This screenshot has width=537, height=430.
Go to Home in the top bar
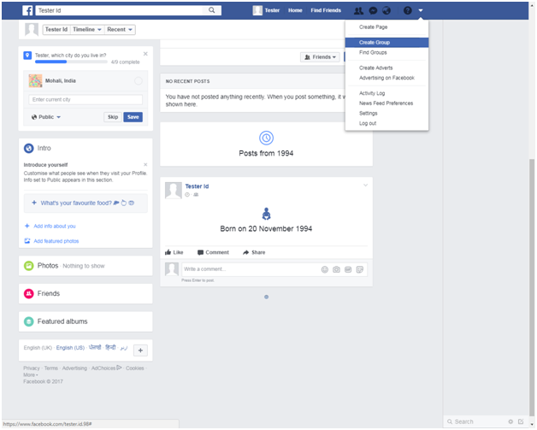[x=295, y=10]
